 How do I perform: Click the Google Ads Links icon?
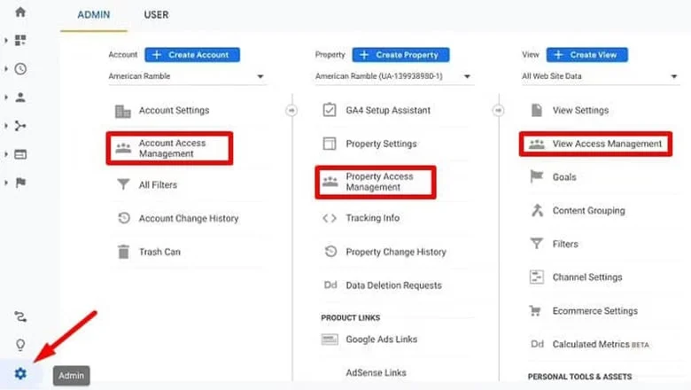tap(330, 339)
